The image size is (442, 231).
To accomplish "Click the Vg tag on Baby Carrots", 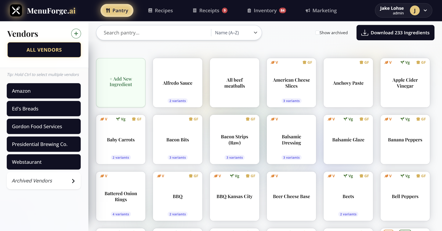I will pyautogui.click(x=121, y=119).
